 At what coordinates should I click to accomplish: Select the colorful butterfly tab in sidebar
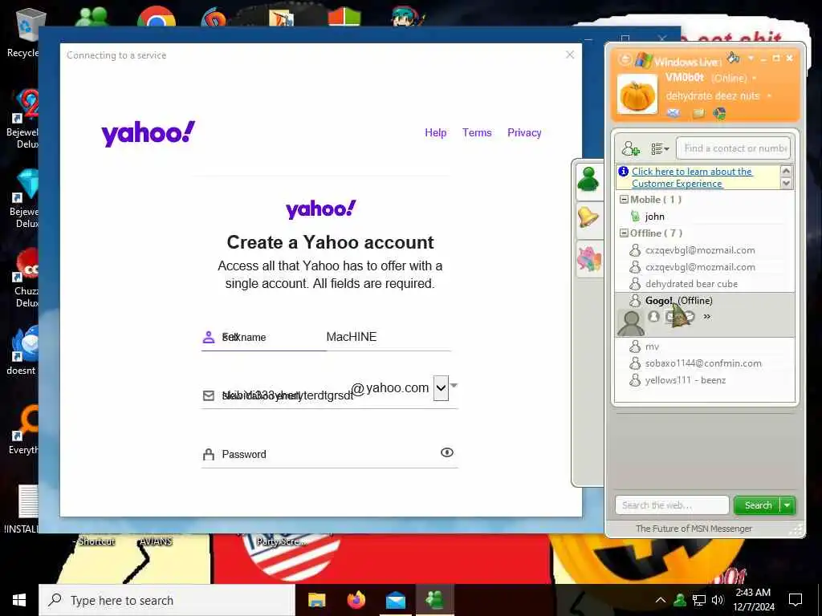point(588,258)
